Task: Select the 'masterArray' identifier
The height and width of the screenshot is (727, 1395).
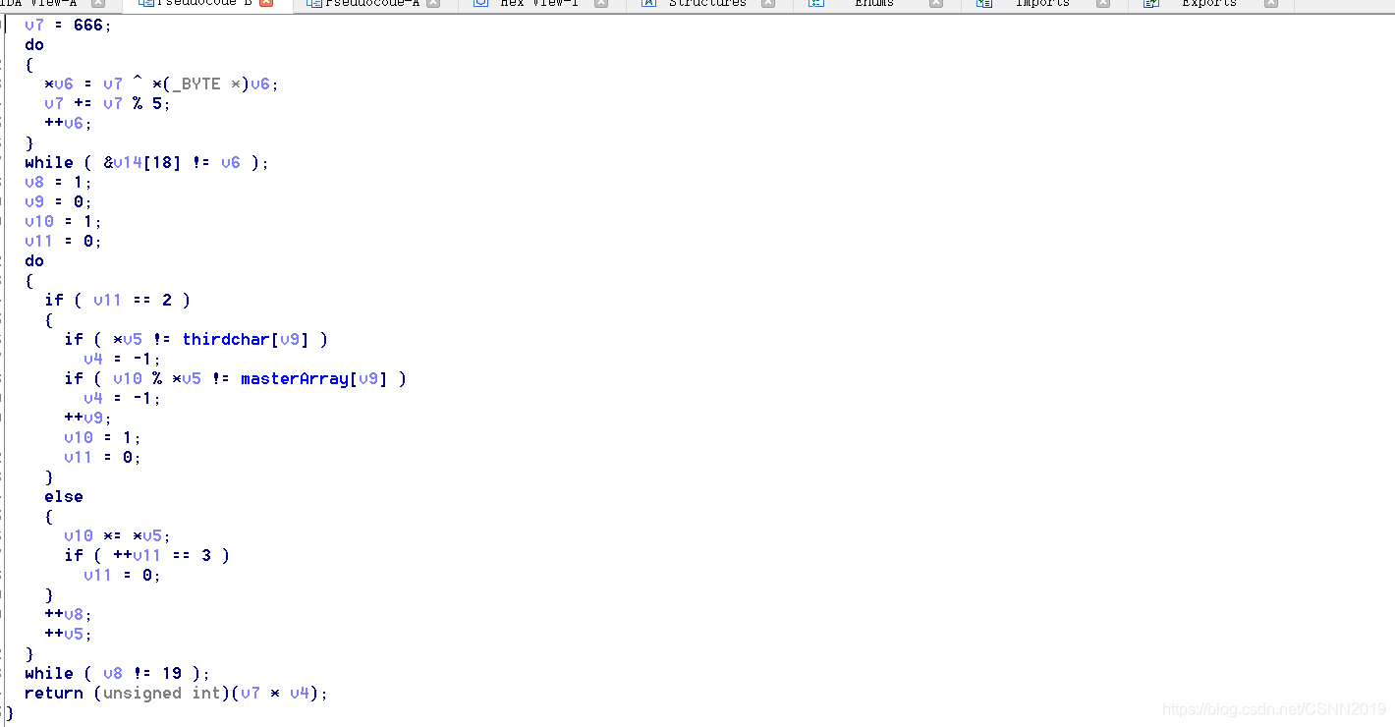Action: [x=295, y=378]
